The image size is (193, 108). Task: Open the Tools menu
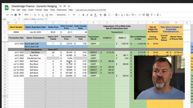(x=52, y=10)
